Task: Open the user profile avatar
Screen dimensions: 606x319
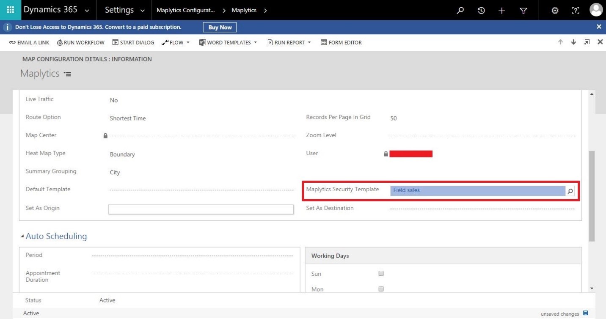Action: (x=596, y=10)
